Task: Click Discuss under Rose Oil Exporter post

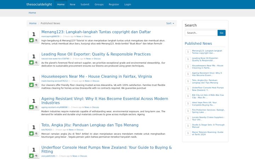Action: coord(97,59)
